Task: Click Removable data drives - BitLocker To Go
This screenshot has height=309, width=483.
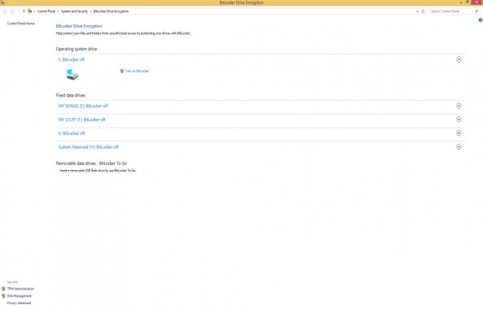Action: tap(91, 163)
